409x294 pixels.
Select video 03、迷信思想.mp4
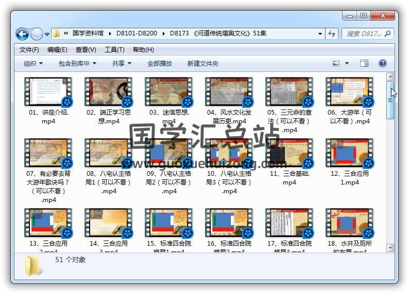tap(169, 101)
